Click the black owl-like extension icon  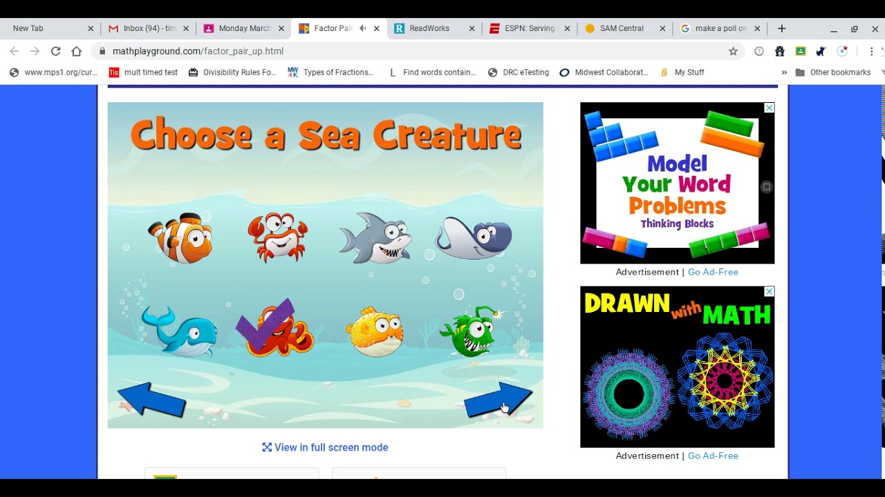coord(780,51)
